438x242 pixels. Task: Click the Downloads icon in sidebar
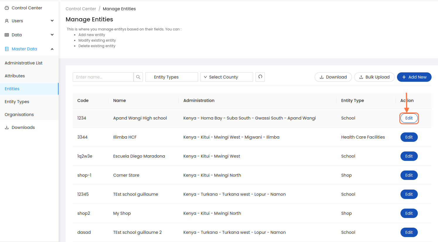[x=7, y=127]
